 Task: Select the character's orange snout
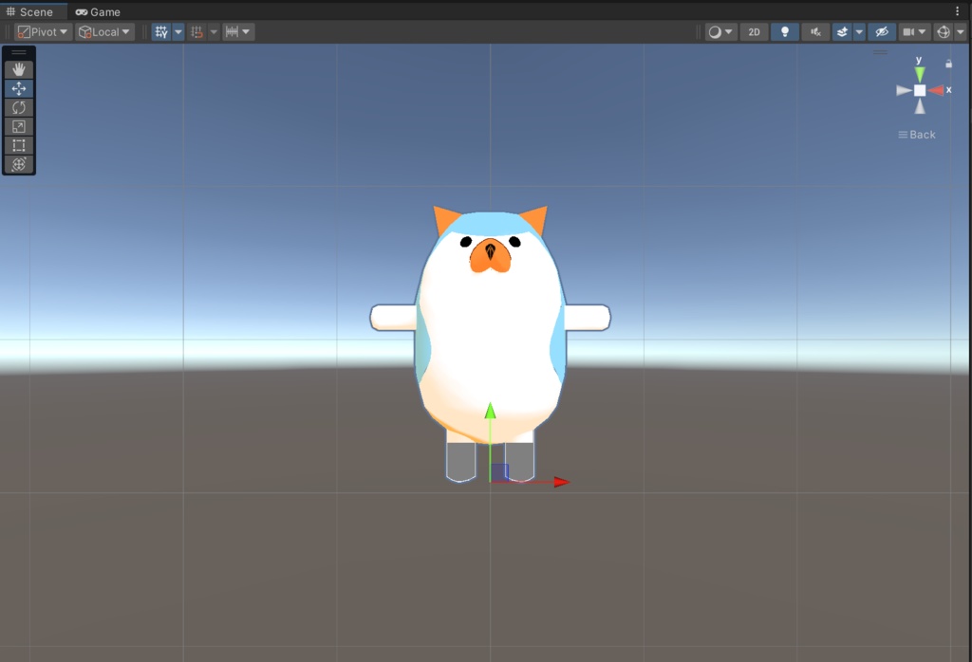490,255
